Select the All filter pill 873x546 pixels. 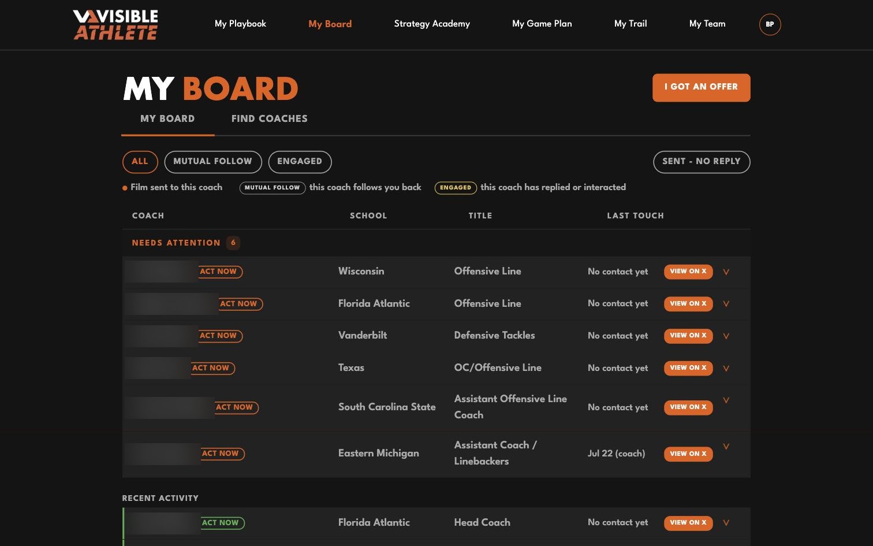(x=140, y=162)
